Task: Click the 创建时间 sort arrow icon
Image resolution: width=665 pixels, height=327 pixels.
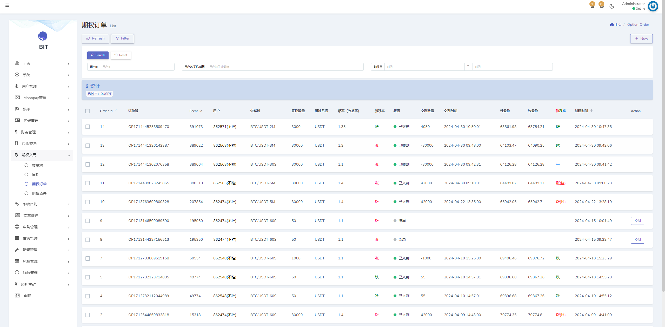Action: coord(591,111)
